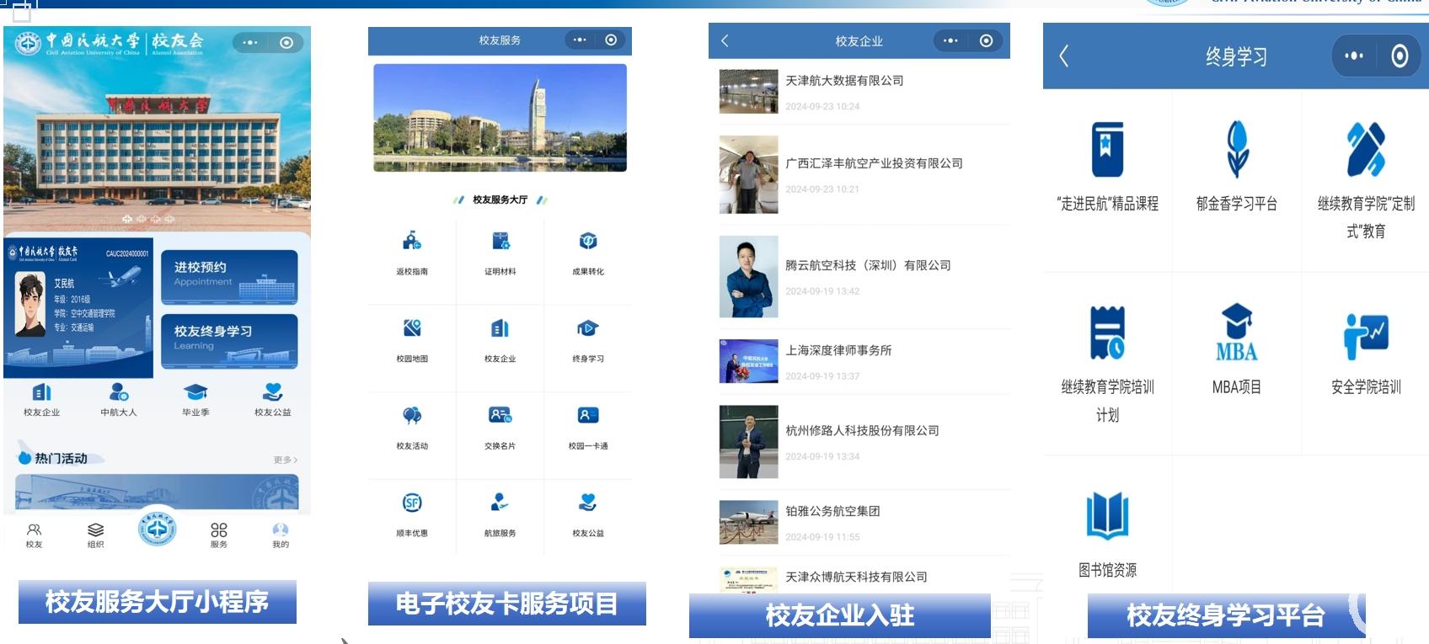Viewport: 1429px width, 644px height.
Task: Tap 进校预约 Appointment card
Action: 229,277
